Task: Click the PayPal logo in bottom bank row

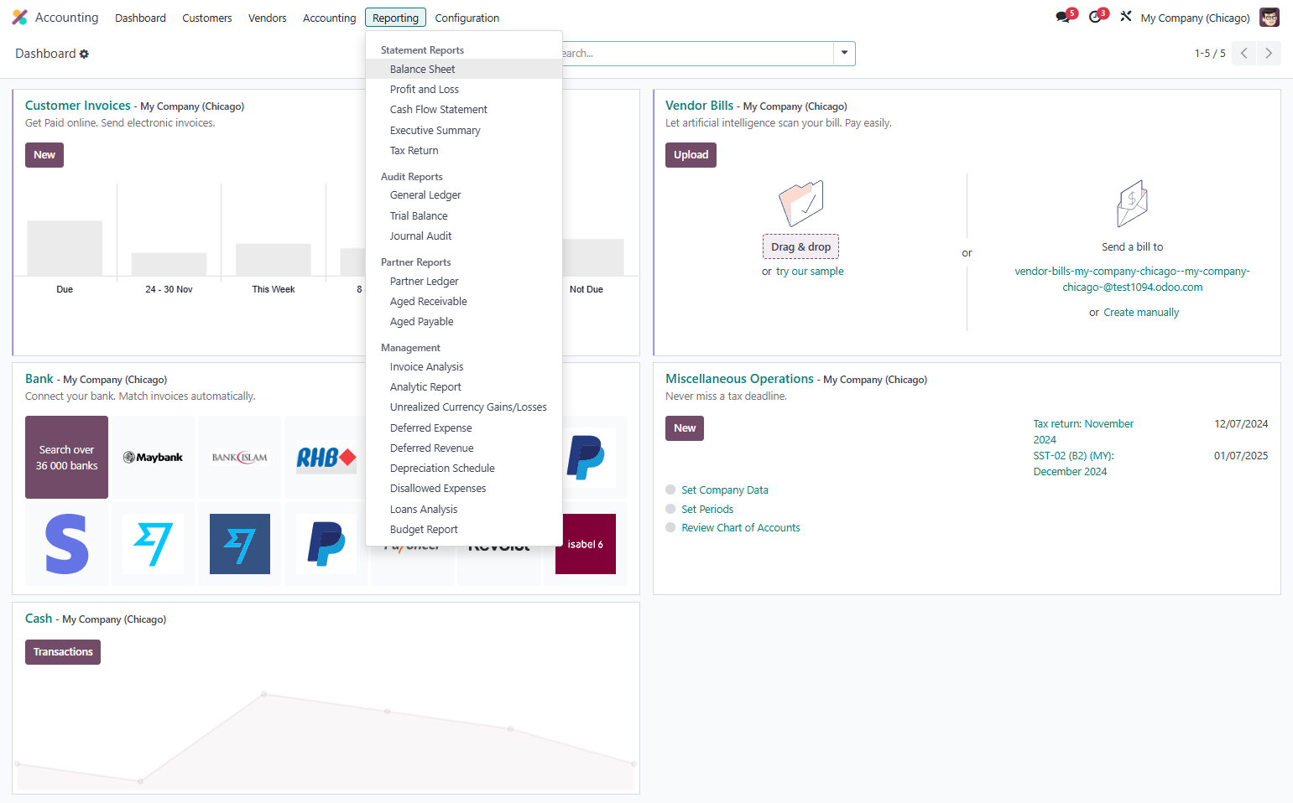Action: [326, 544]
